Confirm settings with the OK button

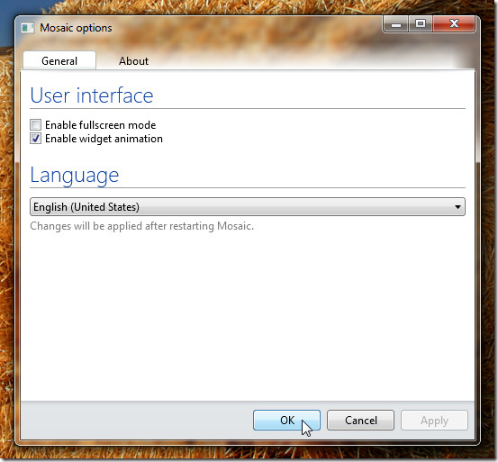(286, 421)
